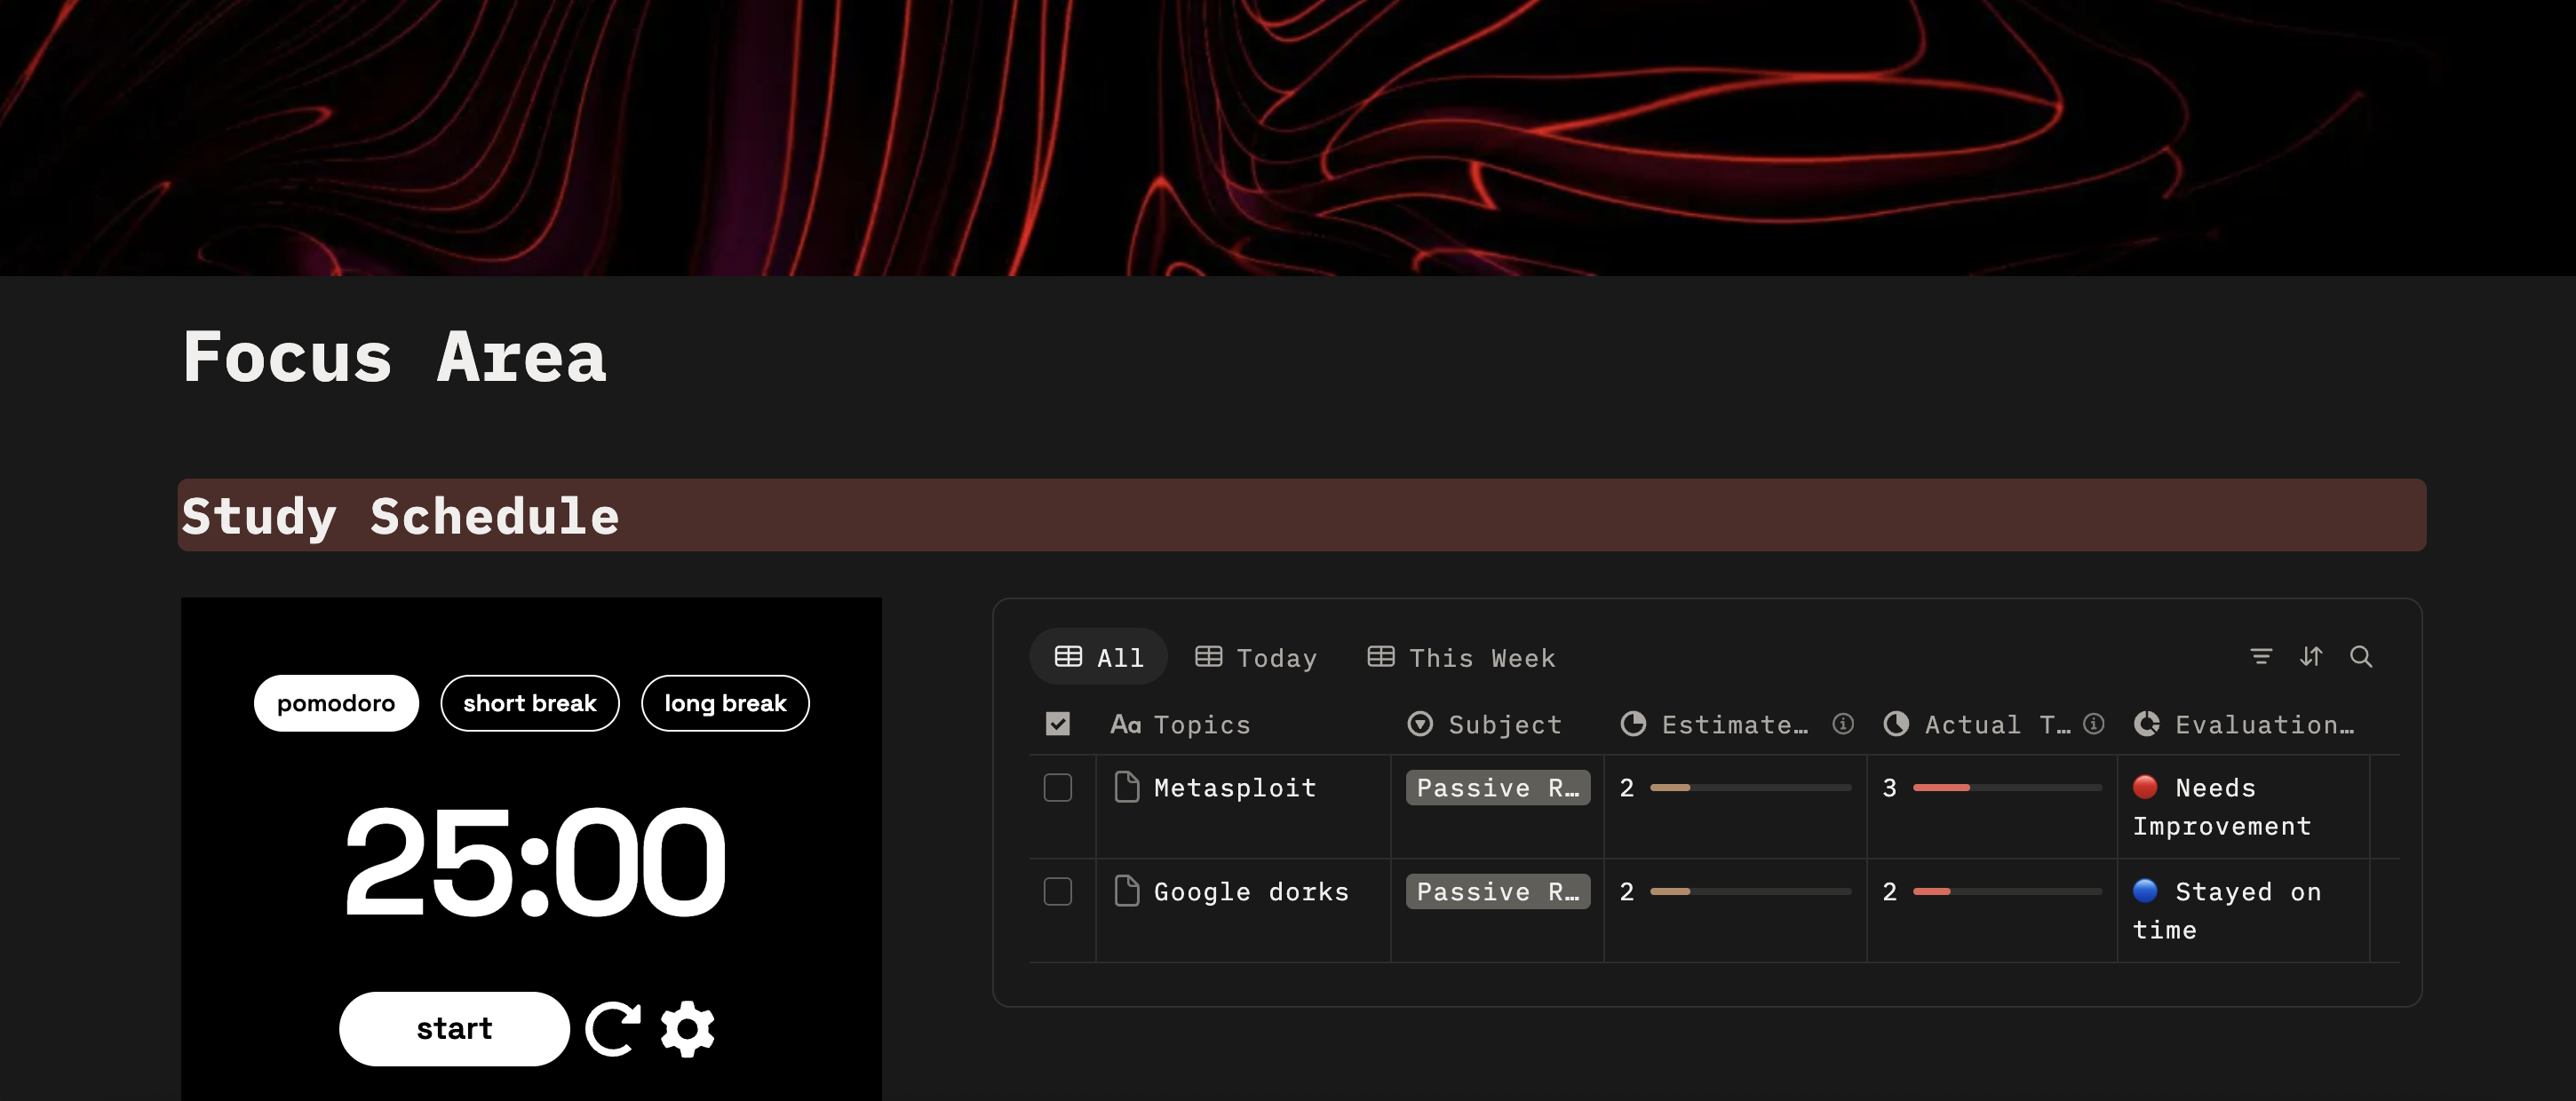Open the sort arrows icon
Image resolution: width=2576 pixels, height=1101 pixels.
tap(2311, 656)
